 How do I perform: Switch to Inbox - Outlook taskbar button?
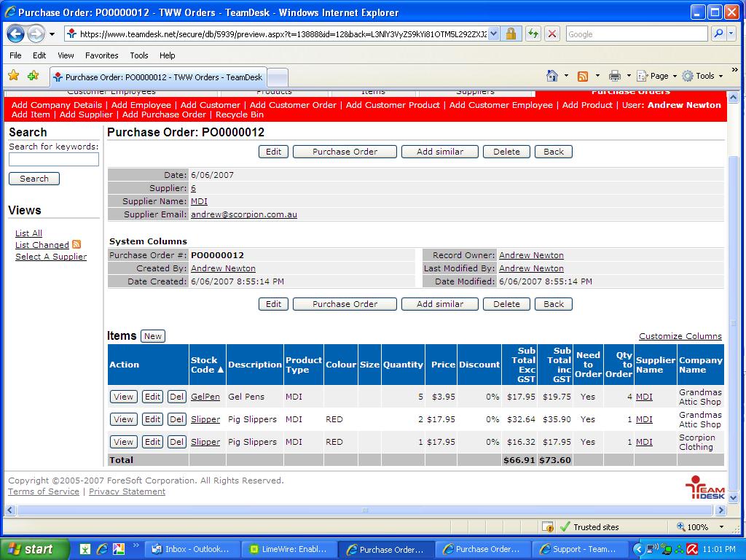[191, 549]
